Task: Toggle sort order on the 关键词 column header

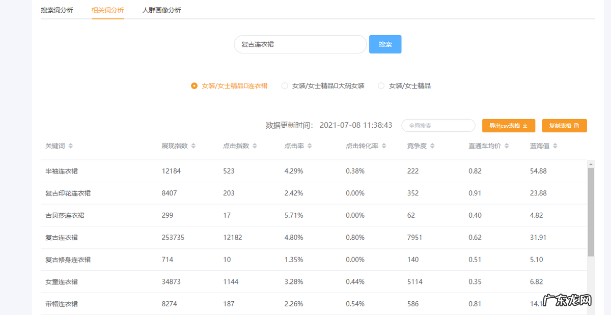Action: 69,145
